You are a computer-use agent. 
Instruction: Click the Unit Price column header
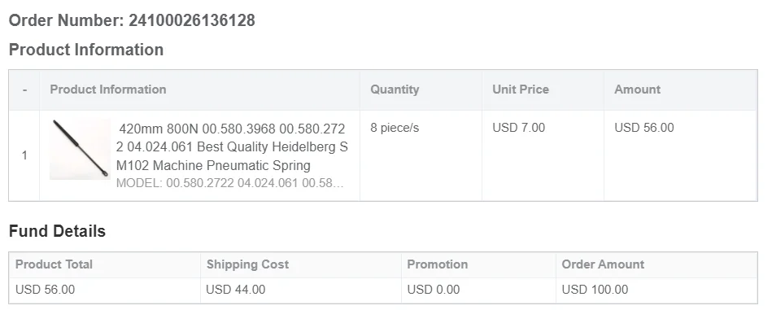(521, 90)
